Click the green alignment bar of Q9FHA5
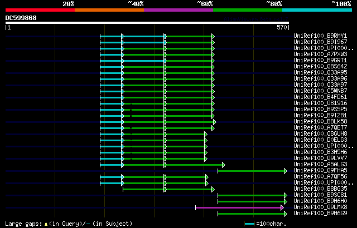This screenshot has width=357, height=228. click(251, 171)
